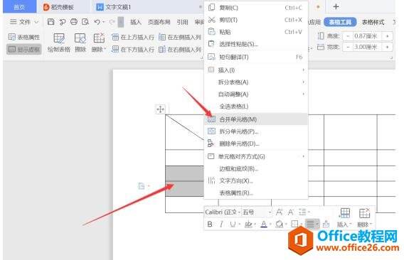This screenshot has height=260, width=404.
Task: Edit the 0.87厘米 height field
Action: pyautogui.click(x=367, y=36)
